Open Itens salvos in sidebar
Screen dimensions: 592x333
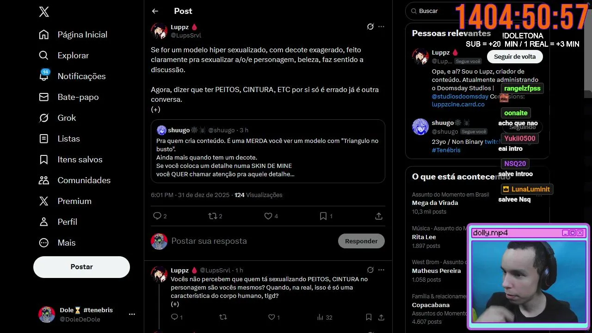(80, 160)
